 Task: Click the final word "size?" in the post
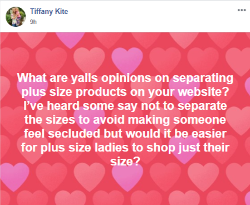coord(125,162)
